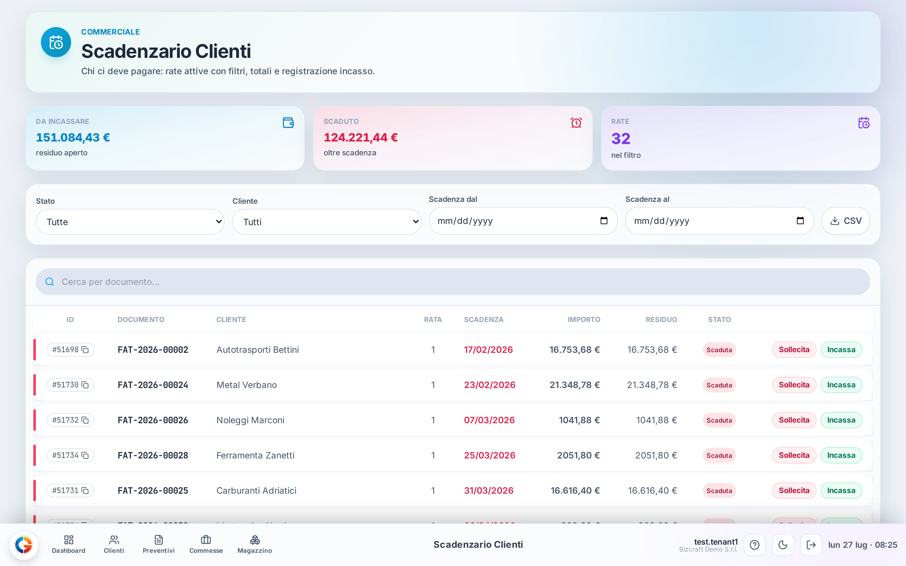The width and height of the screenshot is (906, 566).
Task: Click the STATO column header
Action: pos(719,319)
